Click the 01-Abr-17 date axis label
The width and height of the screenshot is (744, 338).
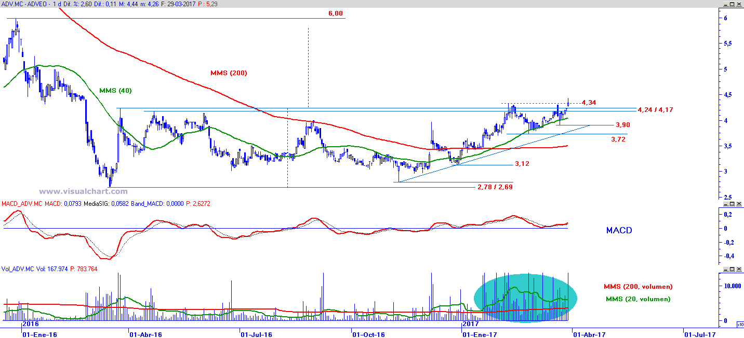589,335
